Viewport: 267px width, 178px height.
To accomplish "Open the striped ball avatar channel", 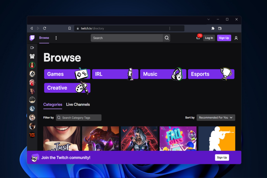I will pyautogui.click(x=32, y=74).
